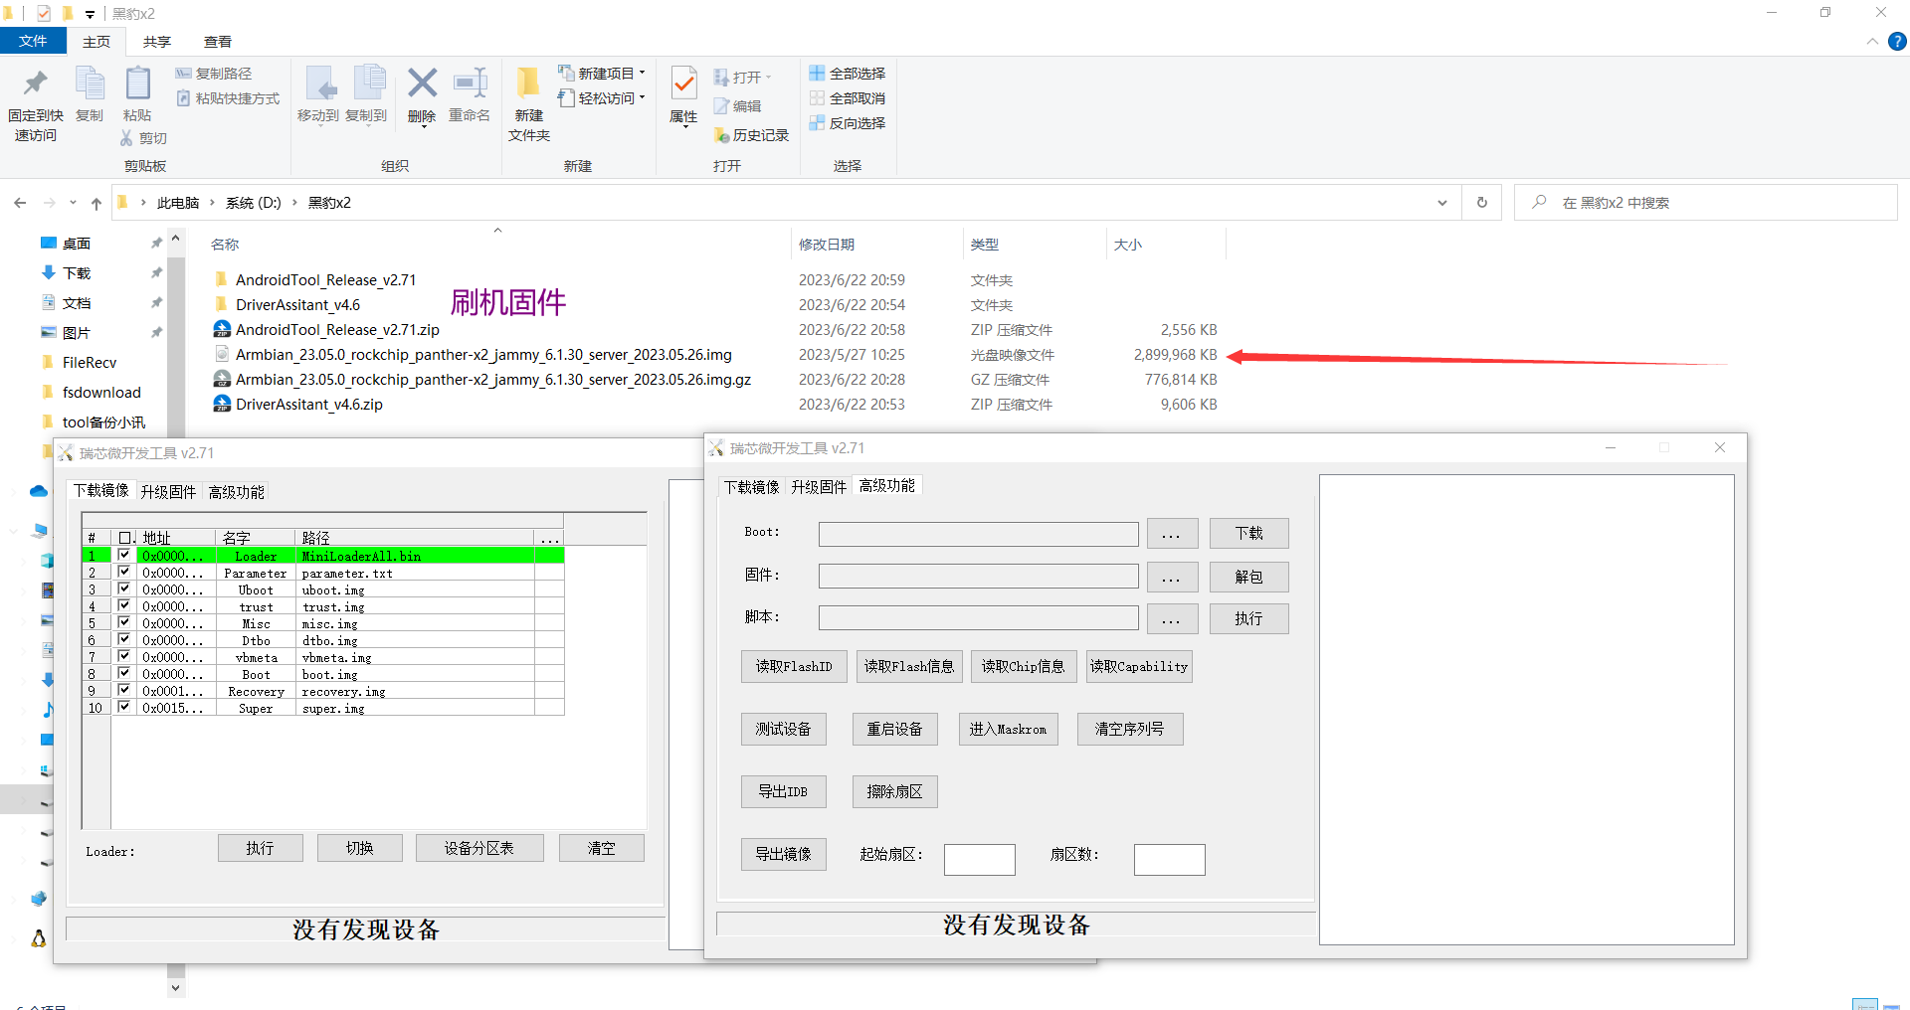The width and height of the screenshot is (1910, 1010).
Task: Toggle the Dtbo row checkbox
Action: click(124, 639)
